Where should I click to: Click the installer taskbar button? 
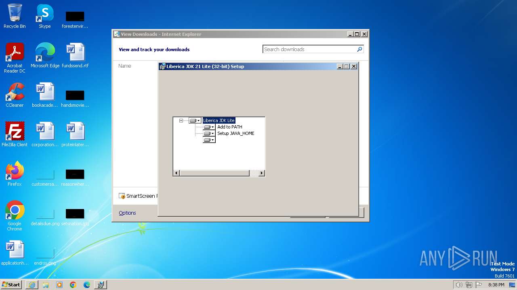[101, 285]
